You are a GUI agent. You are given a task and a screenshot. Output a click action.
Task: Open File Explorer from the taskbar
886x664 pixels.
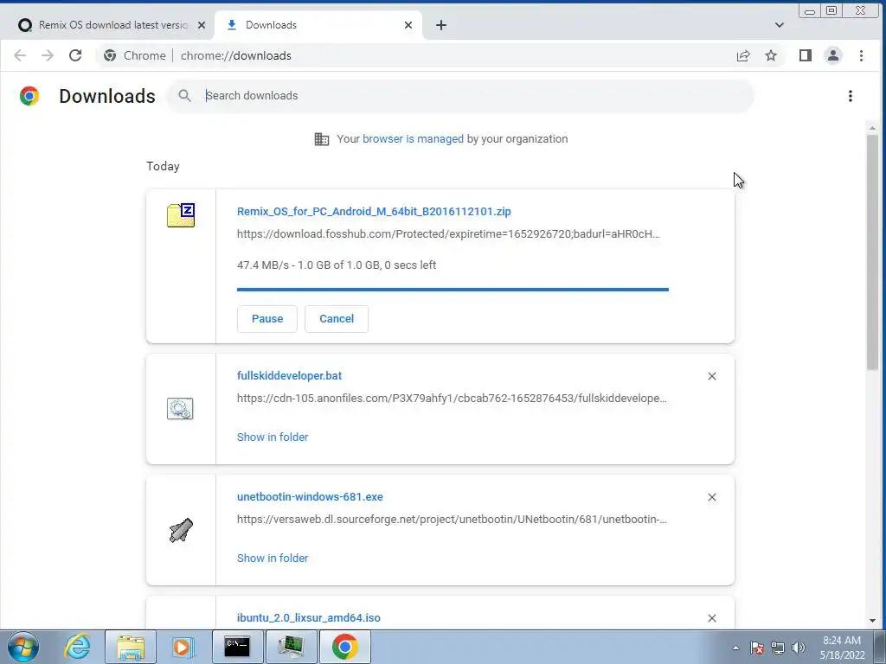131,647
